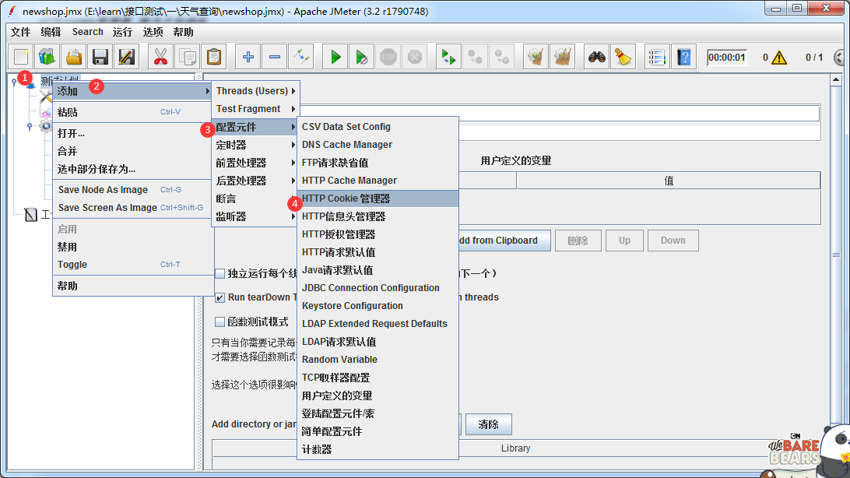850x478 pixels.
Task: Click the 清除 button
Action: coord(488,424)
